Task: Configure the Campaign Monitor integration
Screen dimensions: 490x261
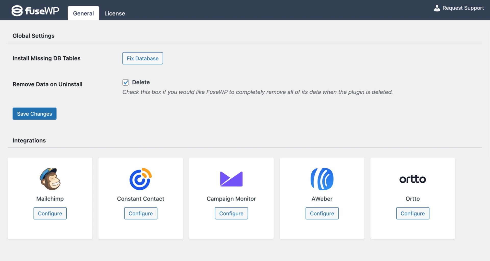Action: click(231, 213)
